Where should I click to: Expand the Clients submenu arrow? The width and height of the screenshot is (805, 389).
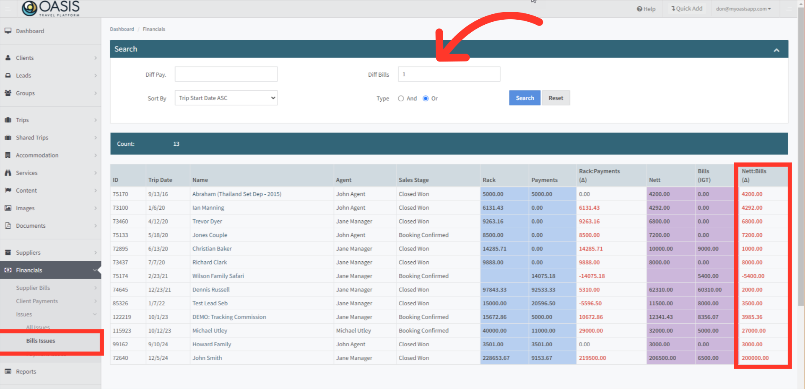click(96, 58)
